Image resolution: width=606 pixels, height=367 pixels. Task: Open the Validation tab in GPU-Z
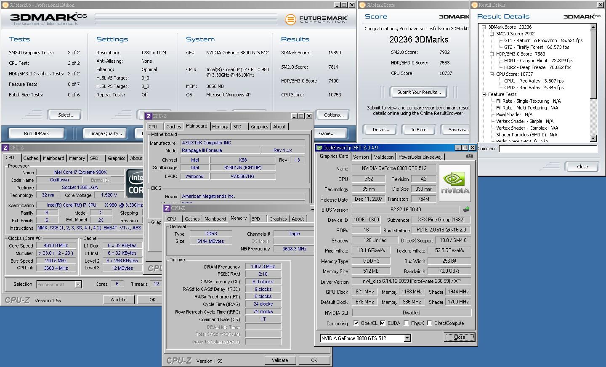[x=384, y=157]
